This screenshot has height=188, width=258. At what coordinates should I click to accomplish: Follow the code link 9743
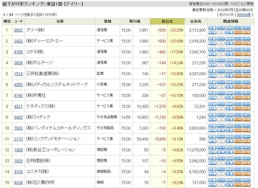[18, 95]
